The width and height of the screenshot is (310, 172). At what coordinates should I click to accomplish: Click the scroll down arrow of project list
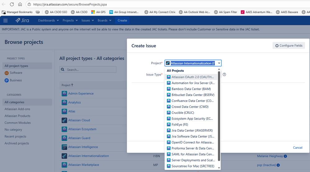point(219,168)
